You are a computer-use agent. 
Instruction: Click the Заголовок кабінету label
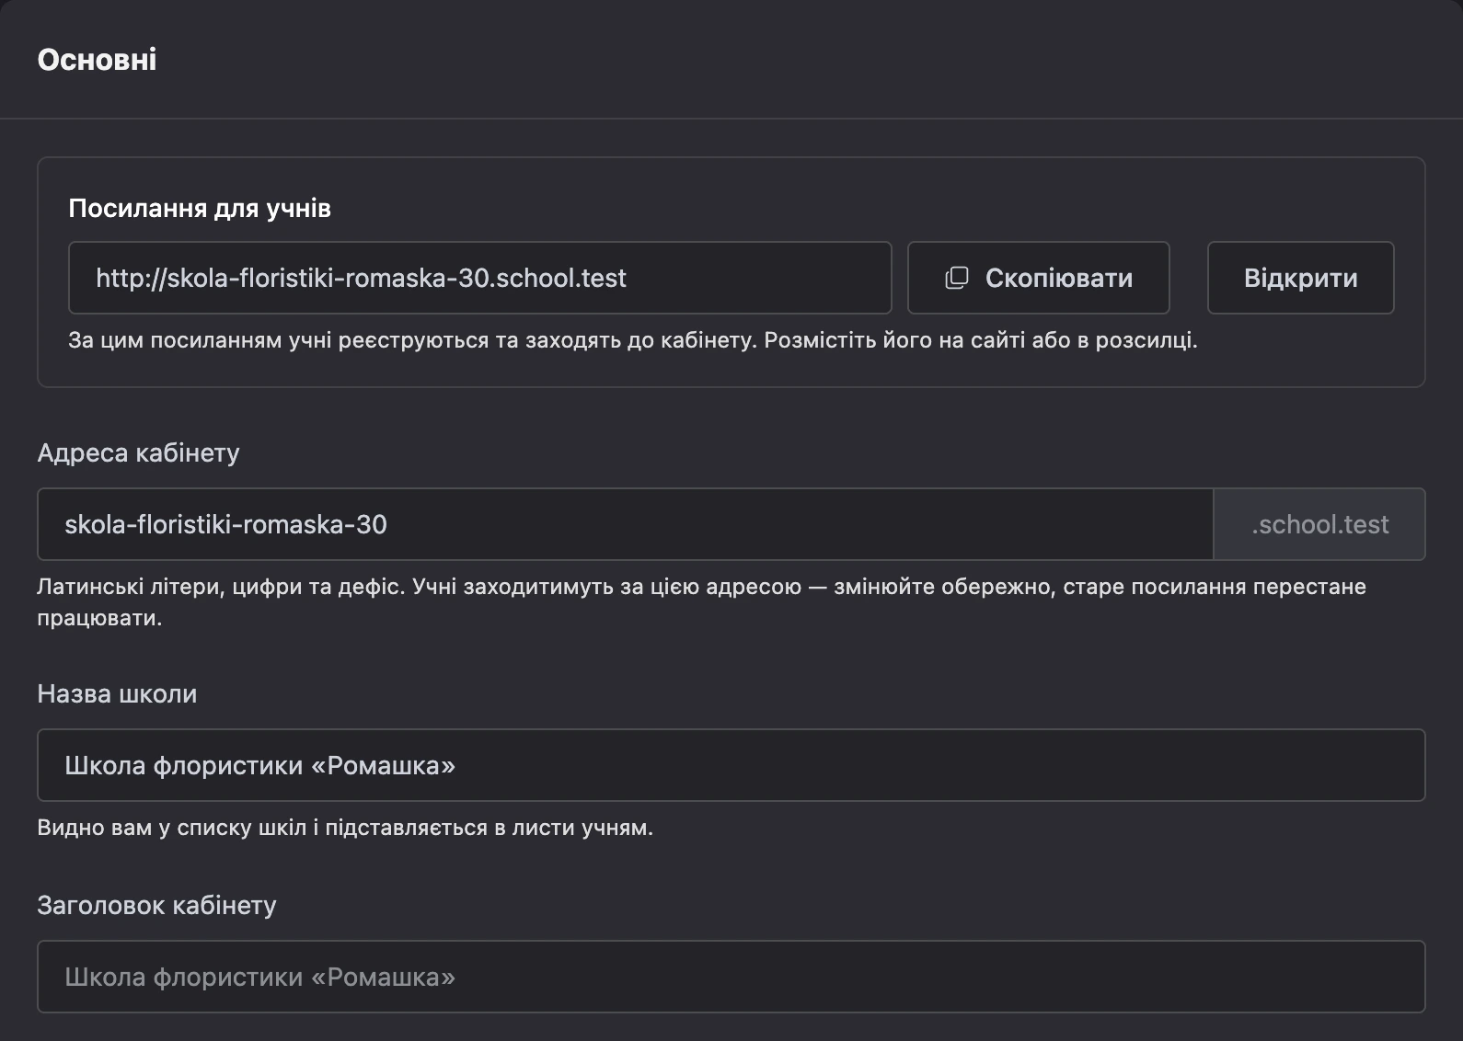click(x=156, y=905)
